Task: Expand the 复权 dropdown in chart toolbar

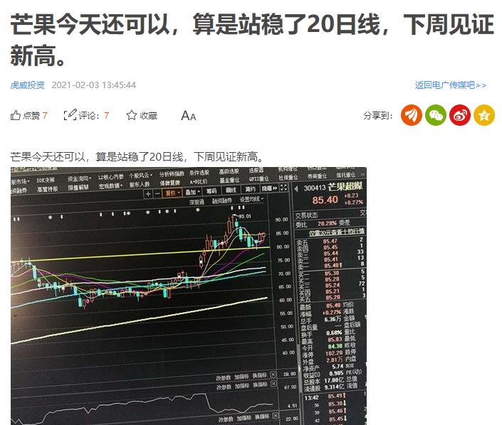Action: click(172, 193)
